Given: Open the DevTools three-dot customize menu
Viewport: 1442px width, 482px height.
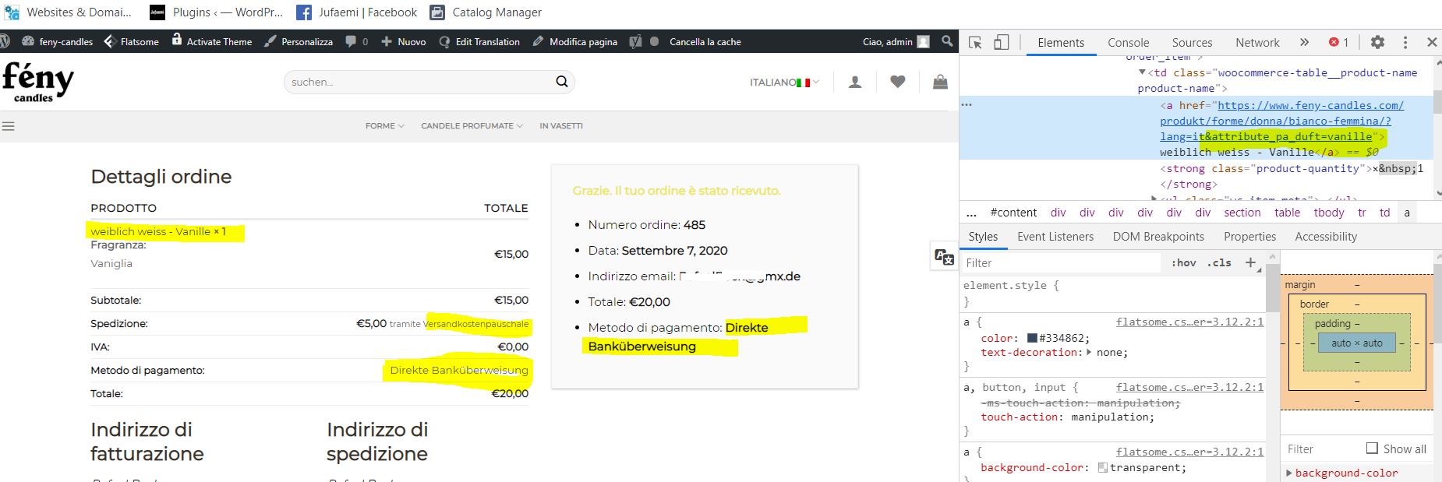Looking at the screenshot, I should point(1405,43).
